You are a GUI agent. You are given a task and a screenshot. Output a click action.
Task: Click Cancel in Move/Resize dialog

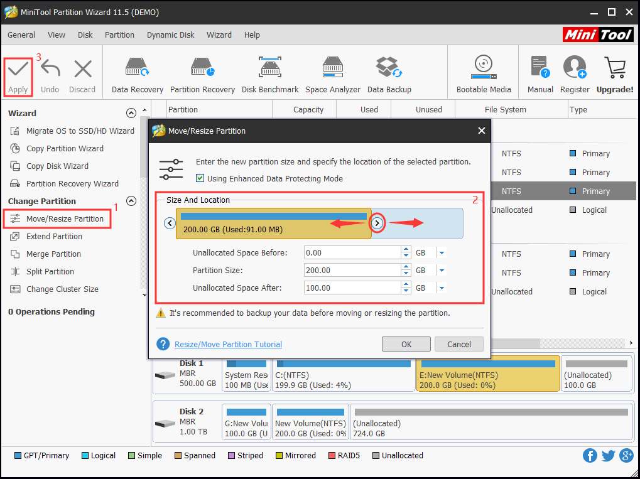point(458,344)
